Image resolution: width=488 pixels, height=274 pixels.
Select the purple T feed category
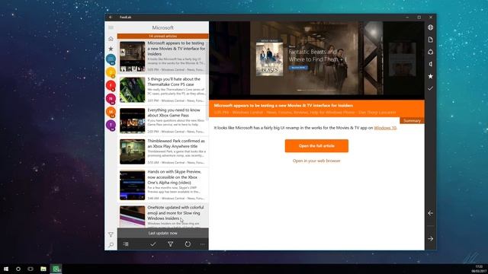coord(111,125)
